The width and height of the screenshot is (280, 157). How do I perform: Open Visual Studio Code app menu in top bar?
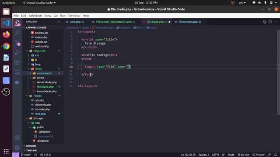39,3
